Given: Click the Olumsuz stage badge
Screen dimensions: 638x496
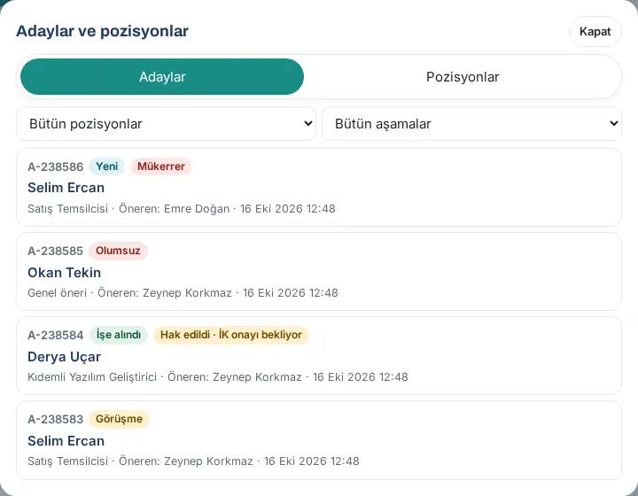Looking at the screenshot, I should [x=118, y=251].
